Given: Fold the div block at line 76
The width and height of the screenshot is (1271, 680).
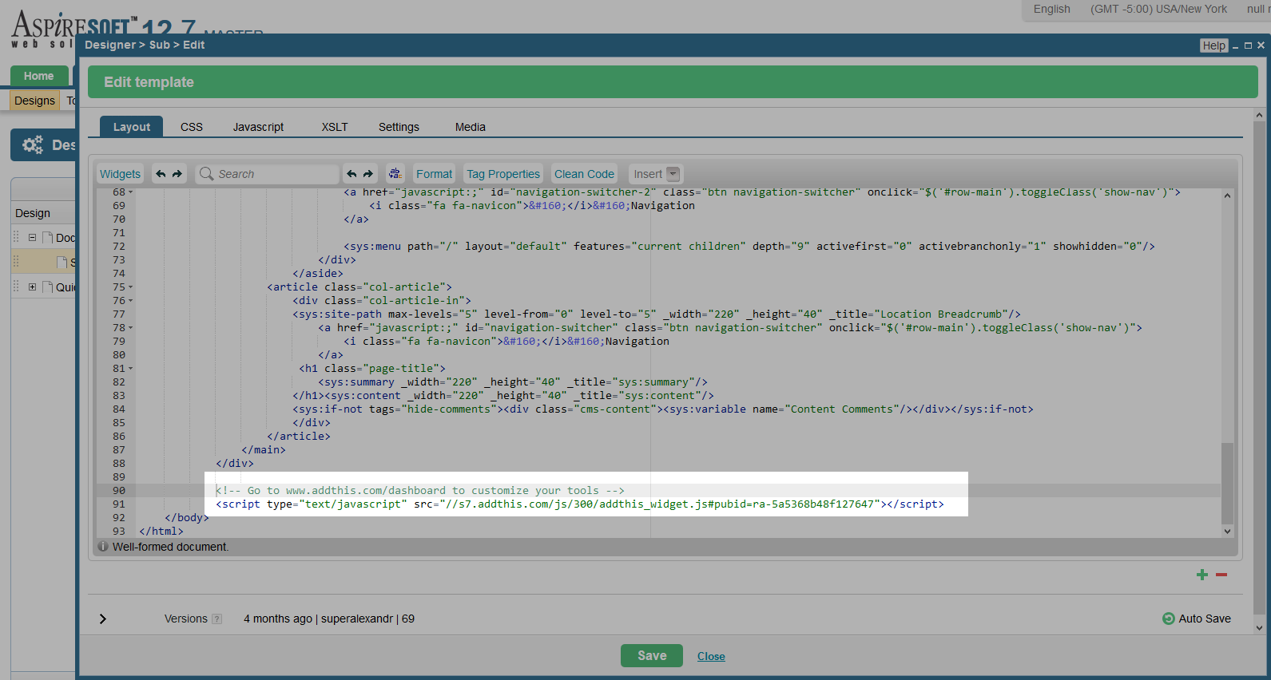Looking at the screenshot, I should coord(131,301).
